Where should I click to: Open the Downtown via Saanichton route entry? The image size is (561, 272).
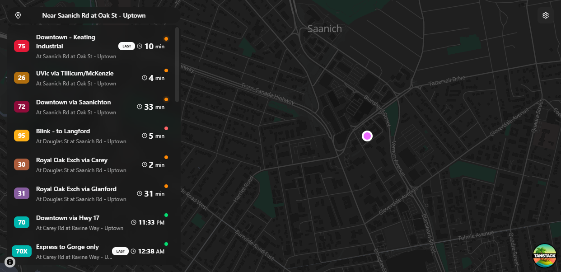(91, 107)
